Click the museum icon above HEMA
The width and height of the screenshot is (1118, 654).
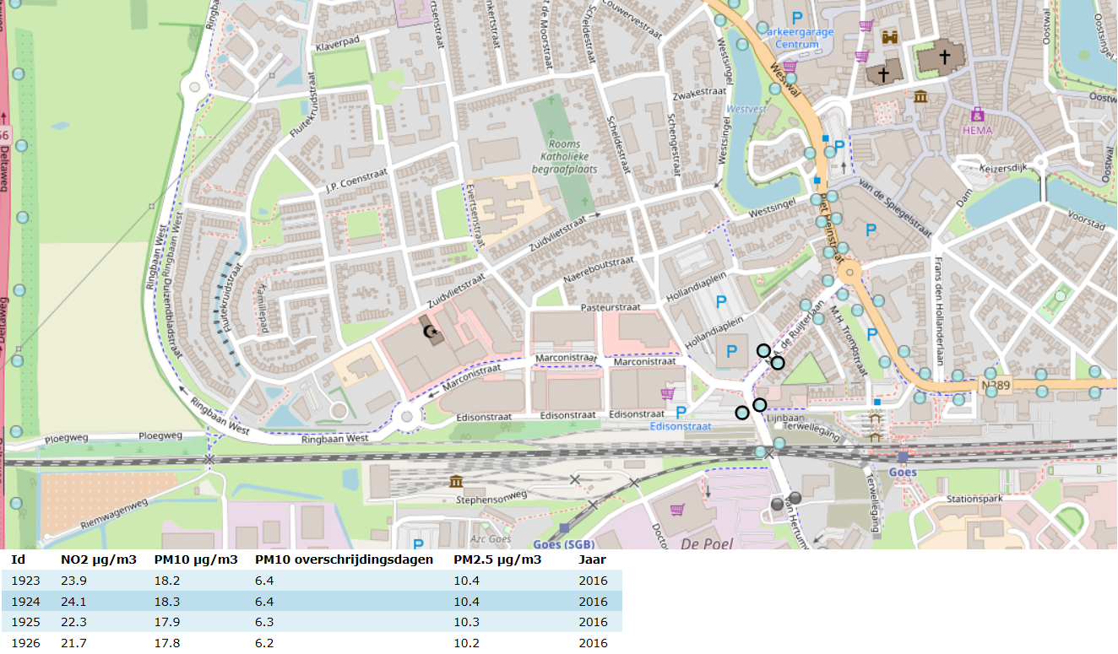pyautogui.click(x=920, y=97)
